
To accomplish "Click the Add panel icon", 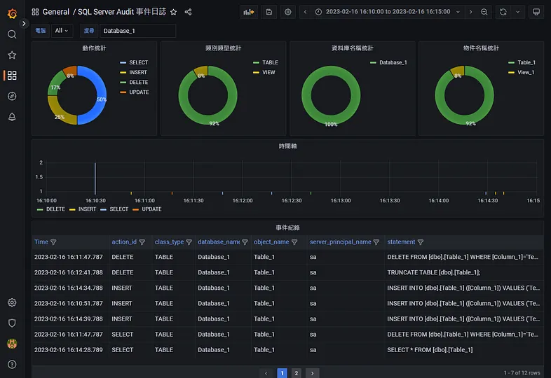I will pos(249,12).
